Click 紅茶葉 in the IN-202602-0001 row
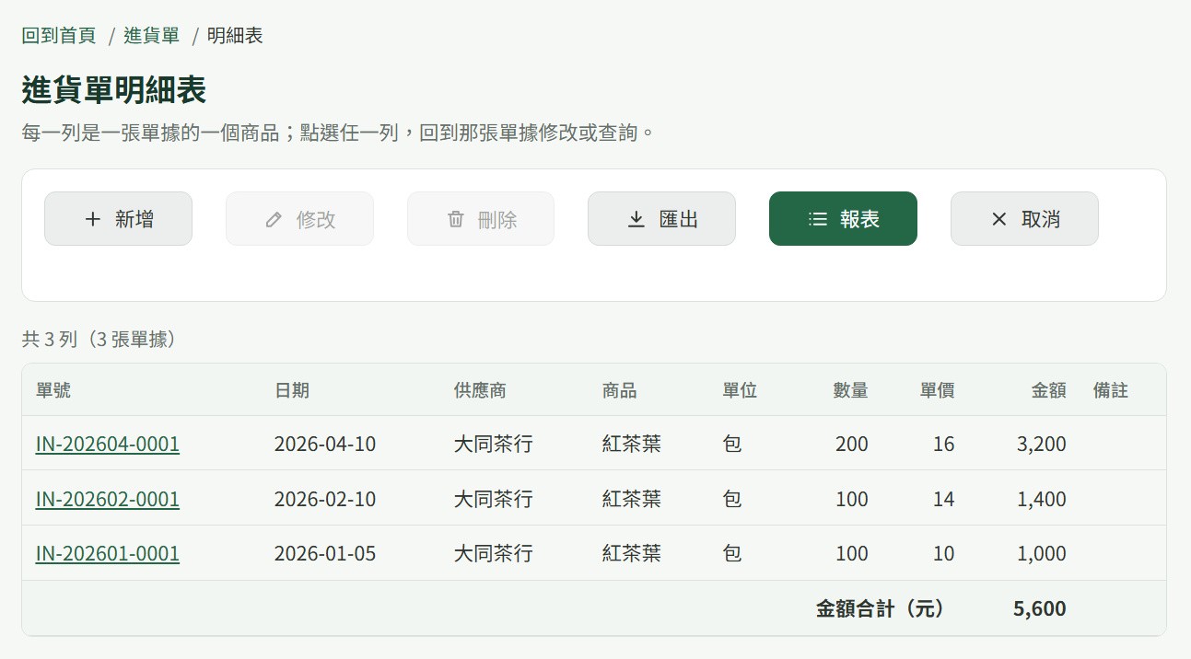Viewport: 1191px width, 659px height. [x=632, y=499]
